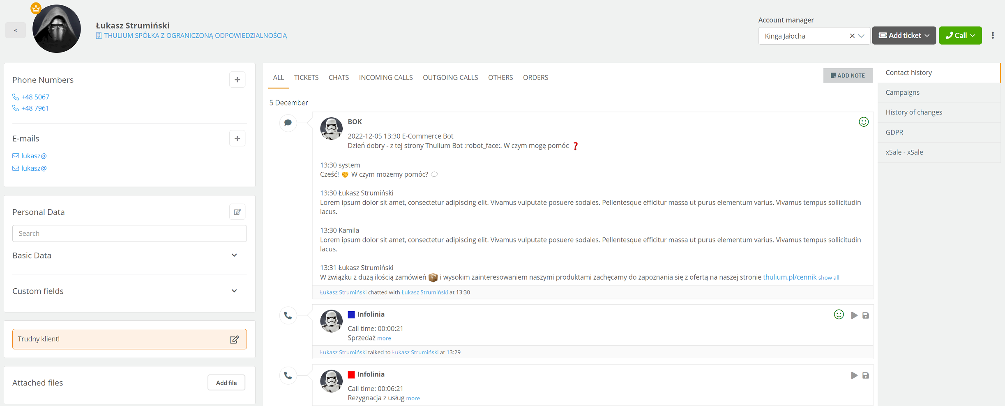Click the smiley rating on the 00:00:21 call
The width and height of the screenshot is (1005, 406).
839,315
